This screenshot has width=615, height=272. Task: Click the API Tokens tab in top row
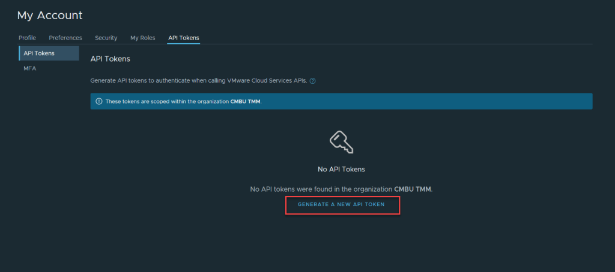coord(184,38)
